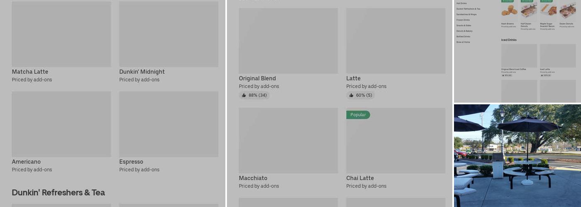The image size is (581, 207).
Task: Open Brew at Home category
Action: pos(463,42)
